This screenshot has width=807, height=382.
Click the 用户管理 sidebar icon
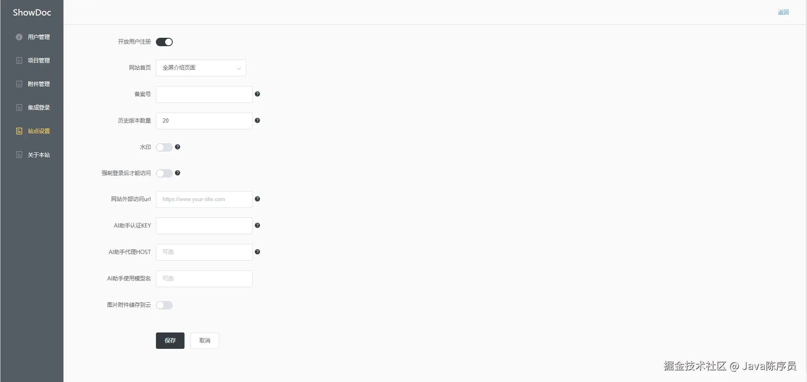19,37
